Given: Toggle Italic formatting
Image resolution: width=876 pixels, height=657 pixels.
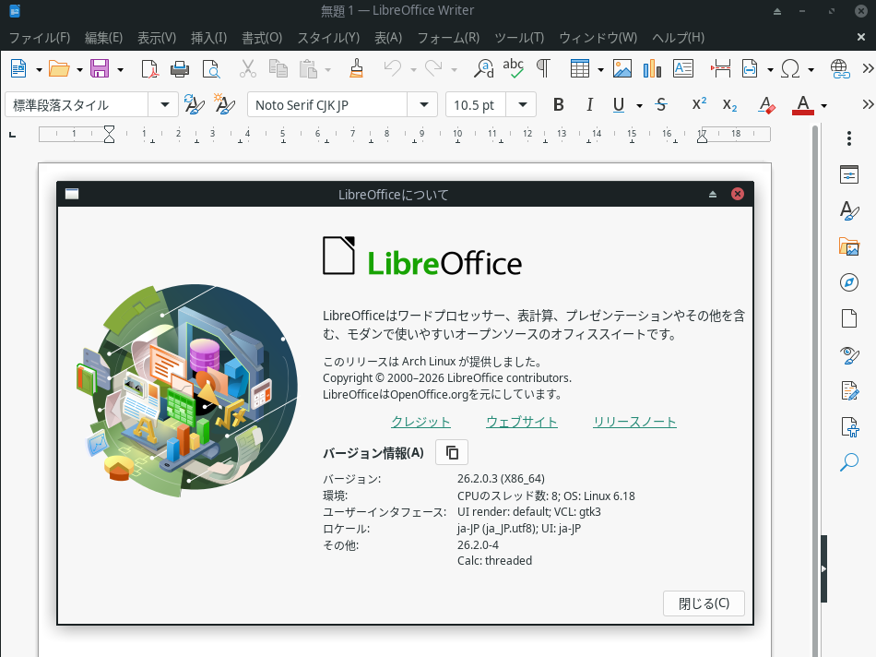Looking at the screenshot, I should tap(589, 104).
